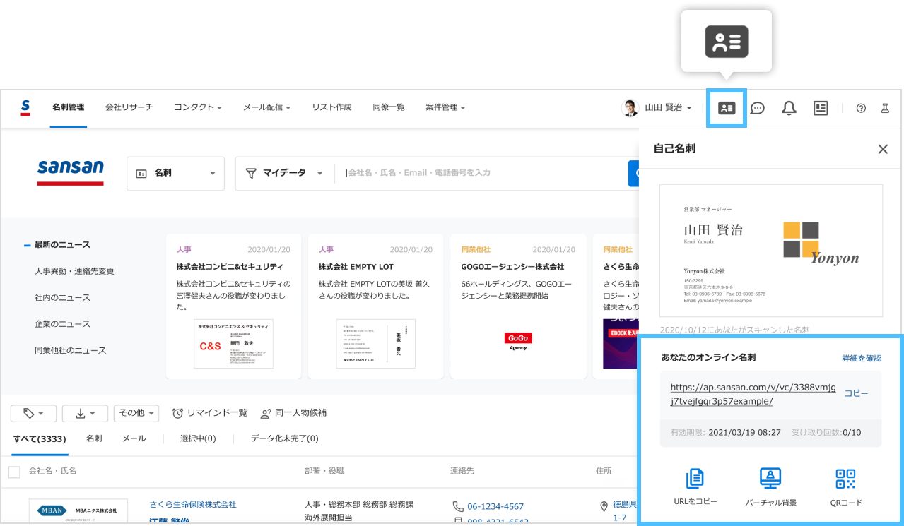904x526 pixels.
Task: Click the コピー link beside the URL
Action: tap(857, 393)
